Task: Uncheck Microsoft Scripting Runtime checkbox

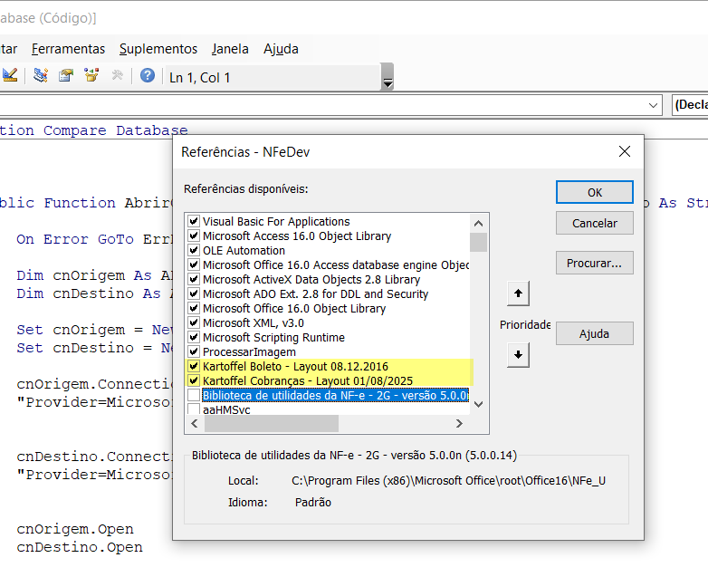Action: click(x=193, y=337)
